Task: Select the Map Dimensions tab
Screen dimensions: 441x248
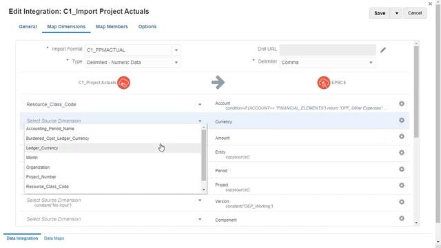Action: [66, 27]
